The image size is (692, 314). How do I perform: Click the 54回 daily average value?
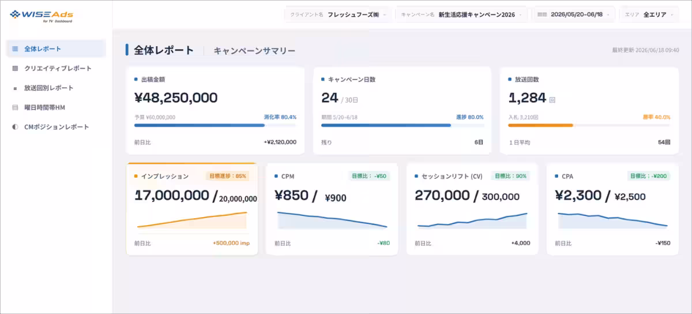point(664,142)
